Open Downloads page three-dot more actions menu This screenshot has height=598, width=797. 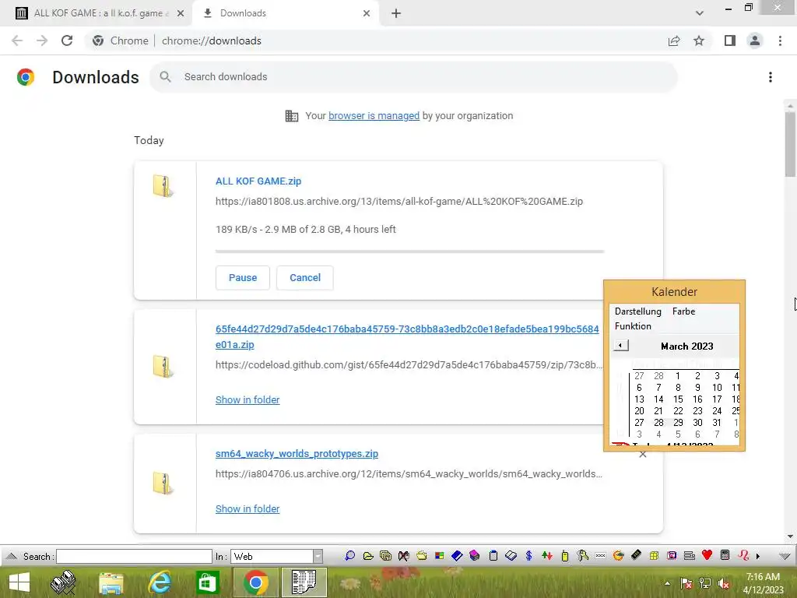(x=771, y=77)
